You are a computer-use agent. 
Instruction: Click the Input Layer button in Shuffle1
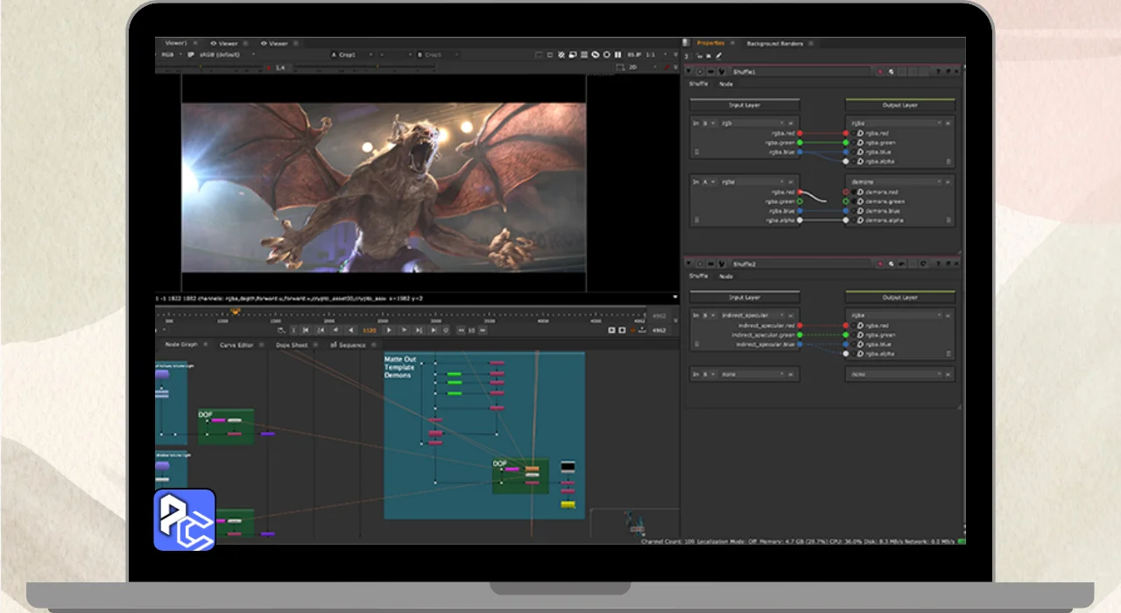point(744,105)
